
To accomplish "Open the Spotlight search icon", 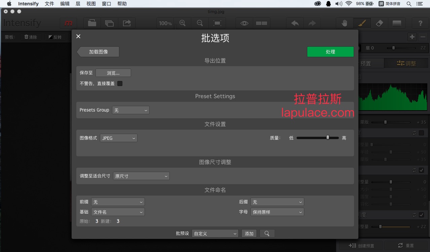I will (409, 4).
